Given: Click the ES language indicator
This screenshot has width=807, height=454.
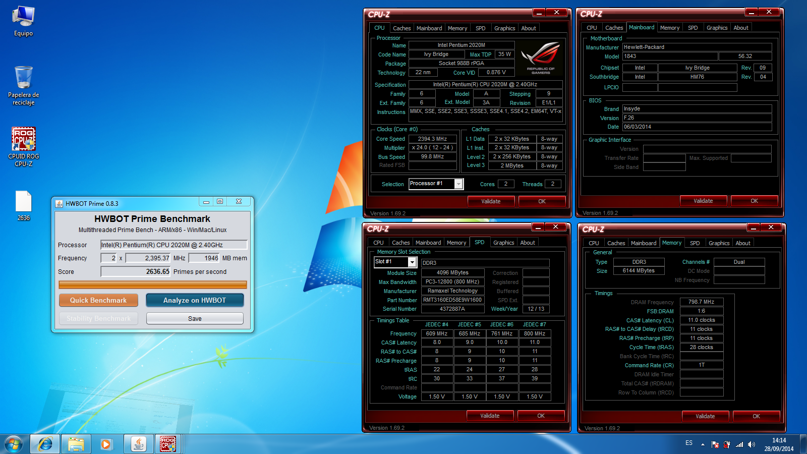Looking at the screenshot, I should (x=689, y=443).
